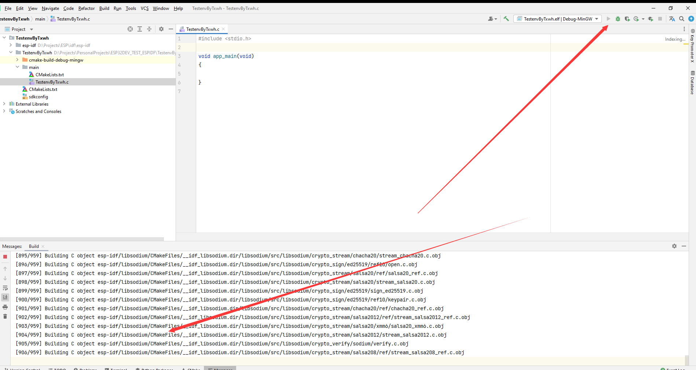Click code line 'void app_main(void)'
The image size is (696, 370).
tap(226, 56)
